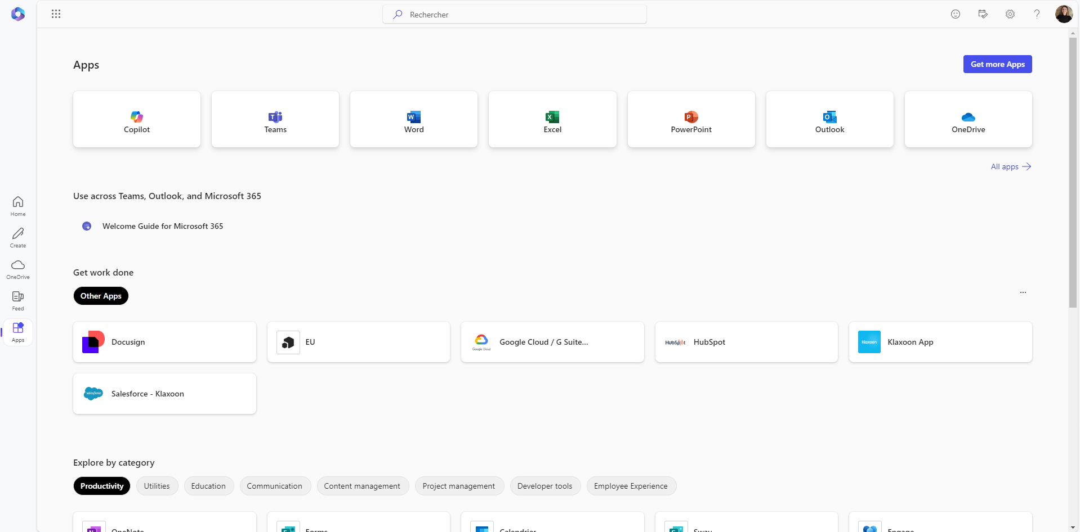Open Welcome Guide for Microsoft 365
The image size is (1080, 532).
point(162,226)
